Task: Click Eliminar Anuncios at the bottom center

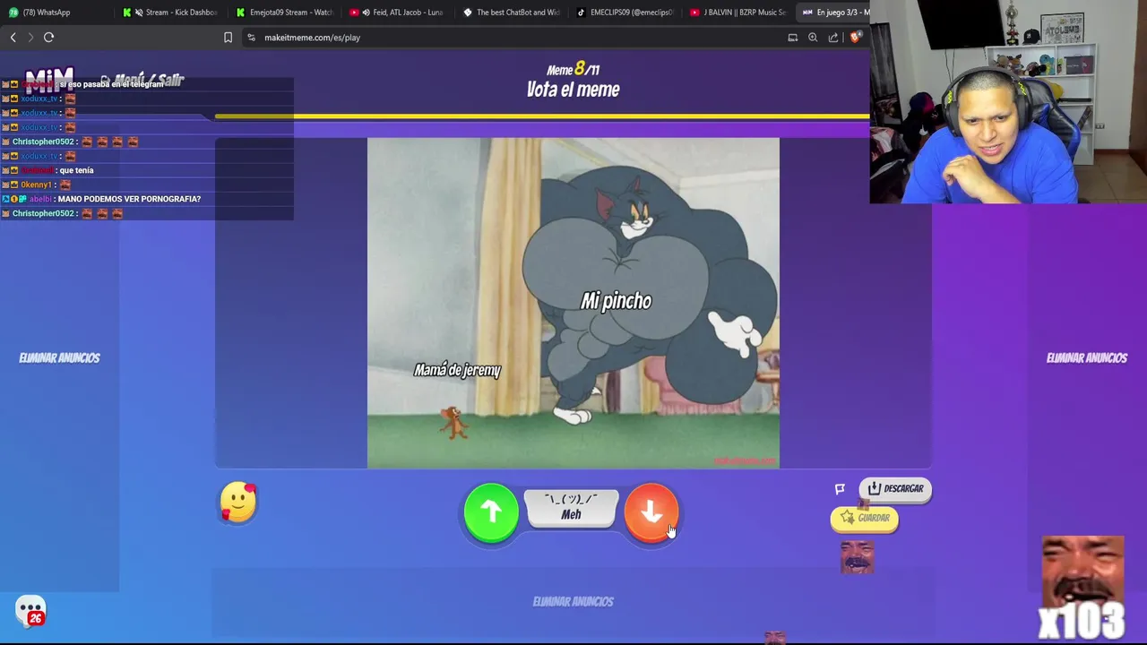Action: tap(573, 601)
